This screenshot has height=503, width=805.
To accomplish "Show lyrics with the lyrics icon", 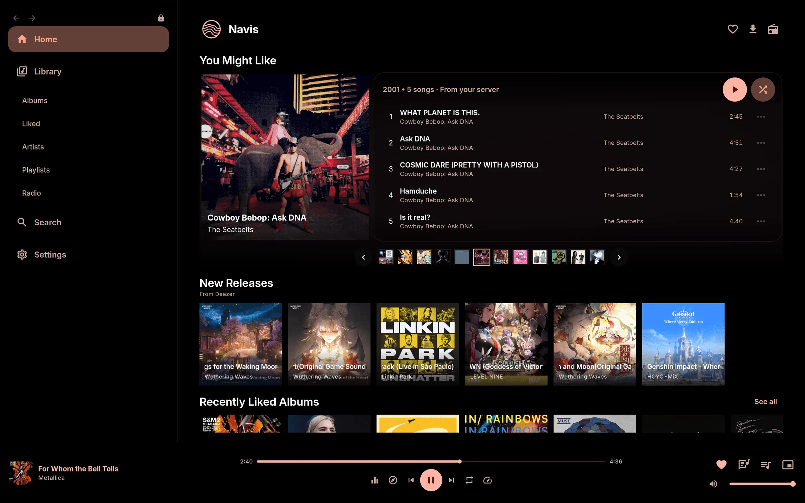I will click(x=744, y=464).
